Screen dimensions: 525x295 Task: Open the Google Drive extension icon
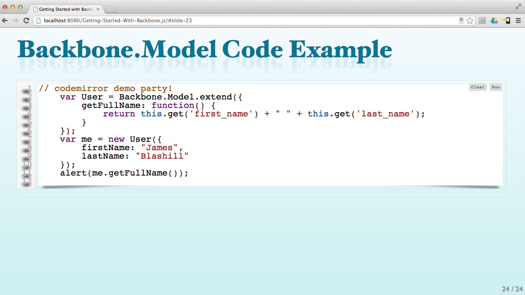[494, 21]
